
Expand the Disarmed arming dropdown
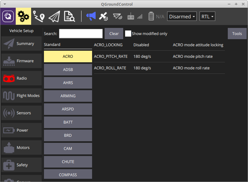(182, 17)
